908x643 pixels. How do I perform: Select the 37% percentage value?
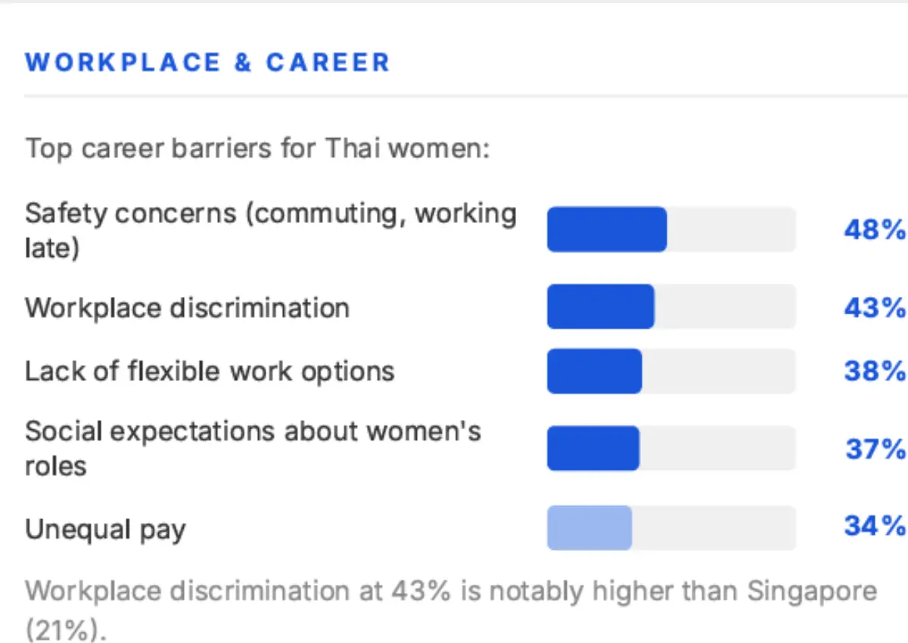coord(875,449)
